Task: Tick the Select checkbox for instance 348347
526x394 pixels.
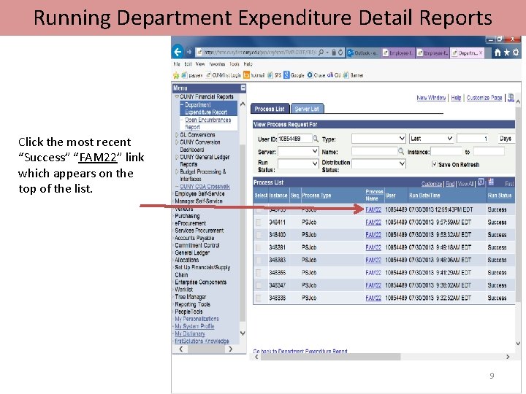Action: pyautogui.click(x=259, y=285)
